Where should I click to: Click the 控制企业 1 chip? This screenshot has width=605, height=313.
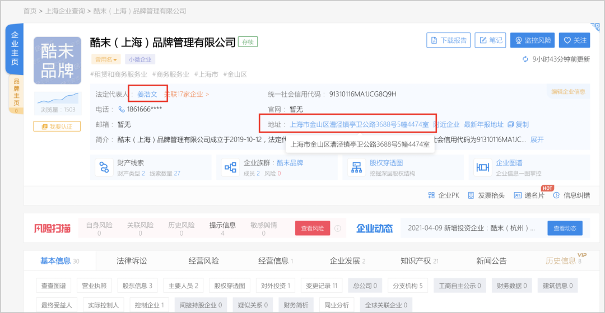[x=150, y=305]
